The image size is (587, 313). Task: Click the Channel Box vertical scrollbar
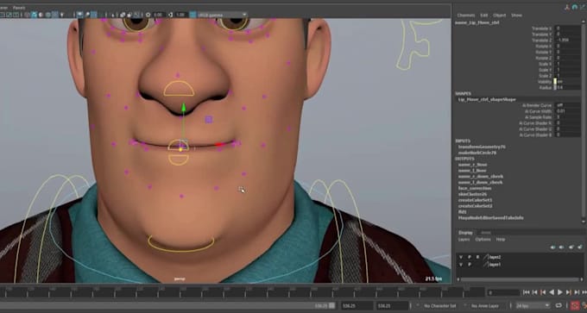coord(584,120)
